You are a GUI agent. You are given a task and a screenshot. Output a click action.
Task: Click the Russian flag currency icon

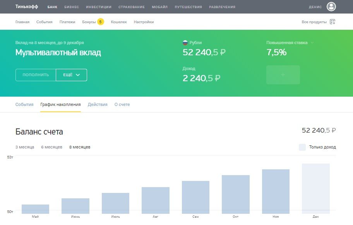185,43
